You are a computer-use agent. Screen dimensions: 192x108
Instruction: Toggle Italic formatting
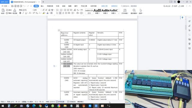tap(23, 13)
